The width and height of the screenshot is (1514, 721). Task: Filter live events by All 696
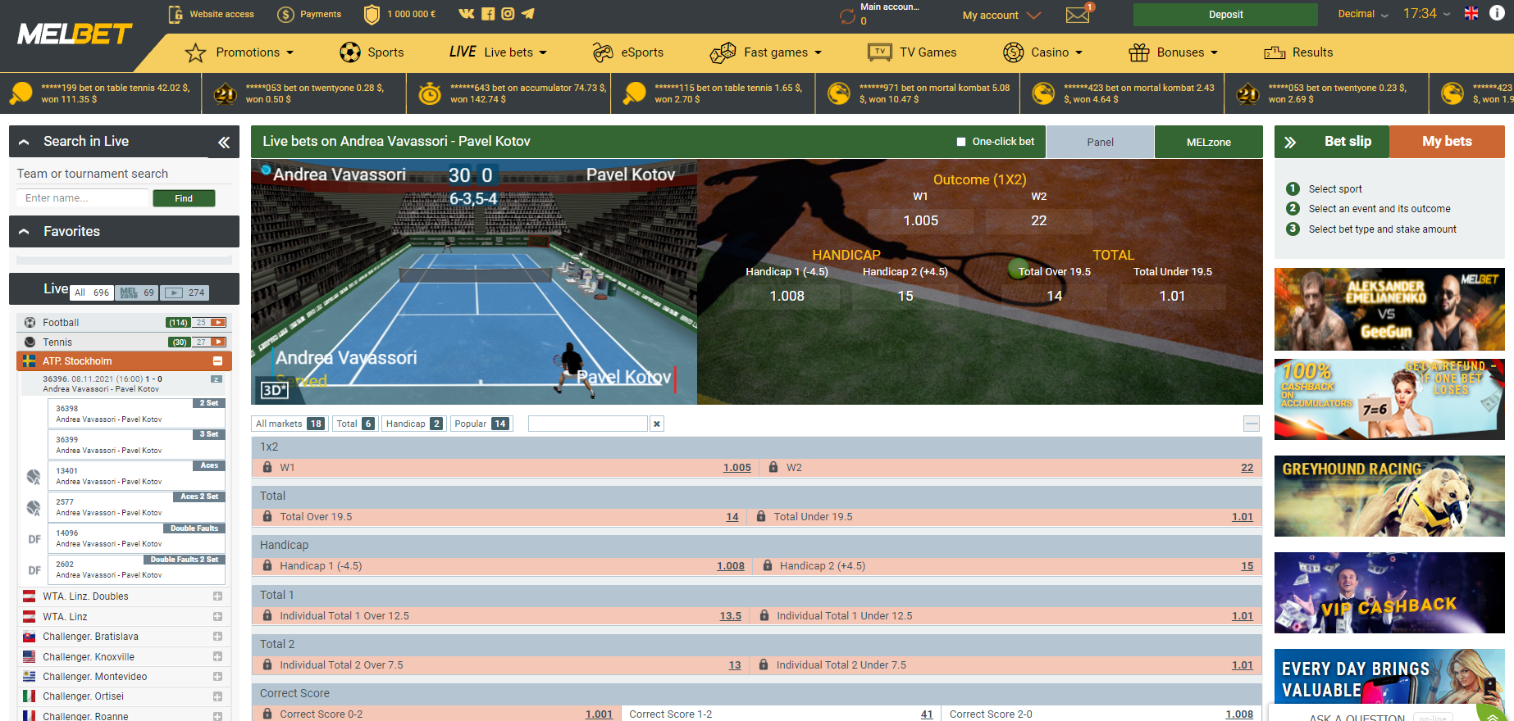[x=92, y=292]
